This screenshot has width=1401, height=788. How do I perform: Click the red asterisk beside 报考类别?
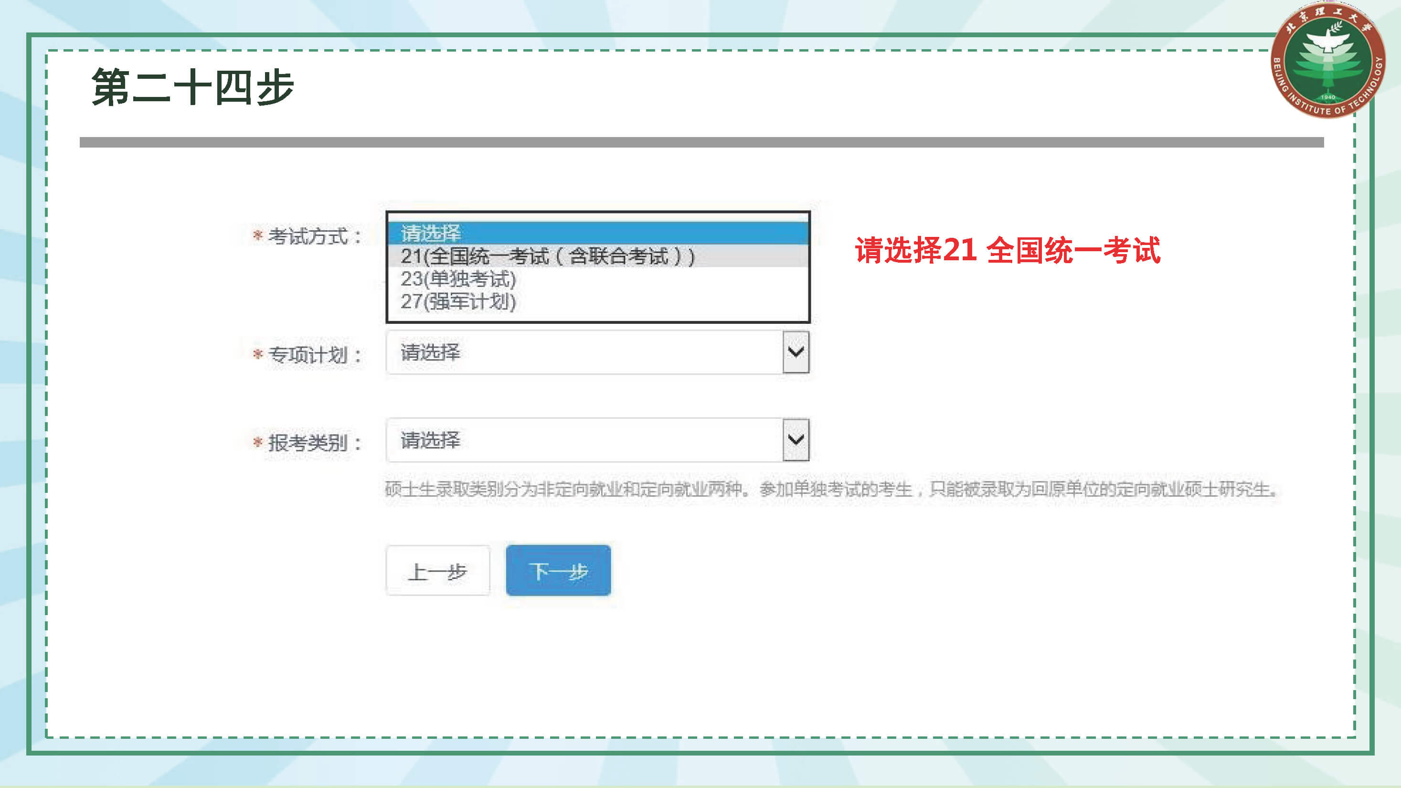258,442
